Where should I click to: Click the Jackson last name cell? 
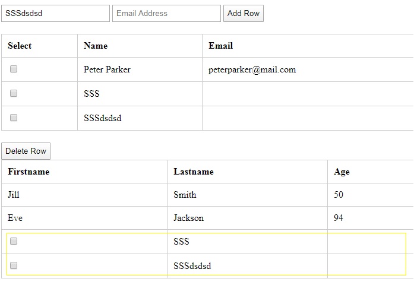coord(247,218)
